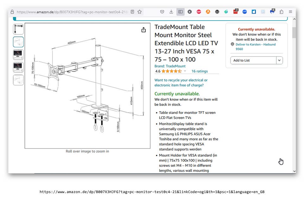The width and height of the screenshot is (304, 202).
Task: Click the orange extension icon
Action: [x=208, y=12]
